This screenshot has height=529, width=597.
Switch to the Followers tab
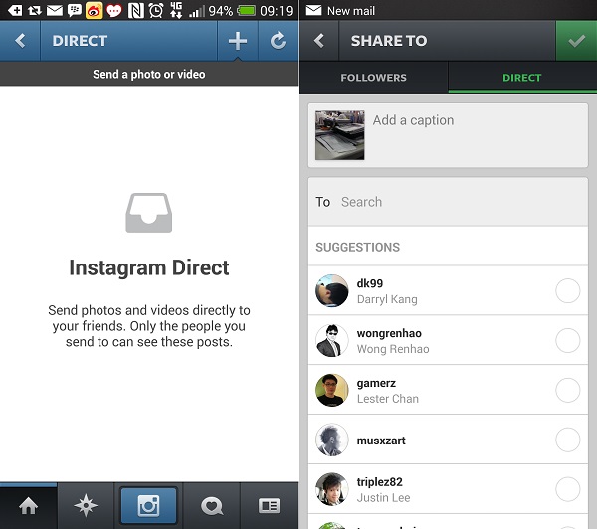point(373,78)
